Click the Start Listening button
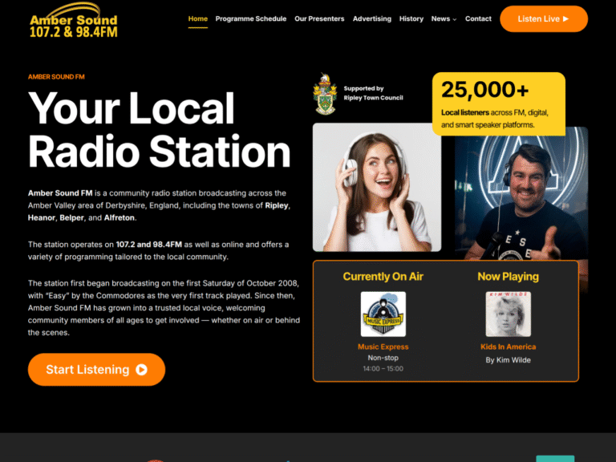The height and width of the screenshot is (462, 616). [96, 369]
